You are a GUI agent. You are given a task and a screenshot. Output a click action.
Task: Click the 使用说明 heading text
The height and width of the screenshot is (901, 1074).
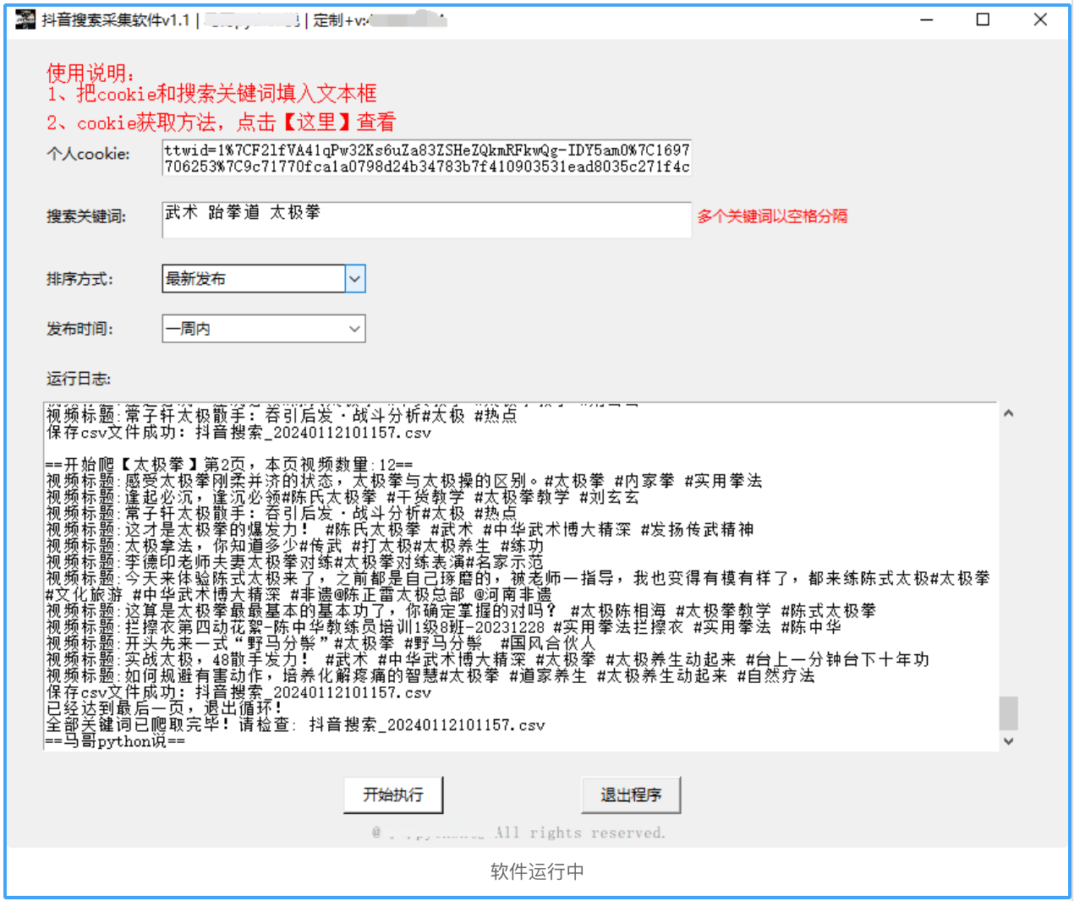coord(90,73)
